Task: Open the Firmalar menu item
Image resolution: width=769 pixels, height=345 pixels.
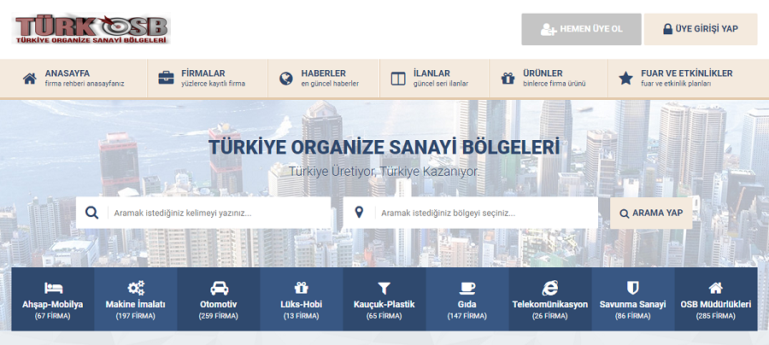Action: click(208, 79)
